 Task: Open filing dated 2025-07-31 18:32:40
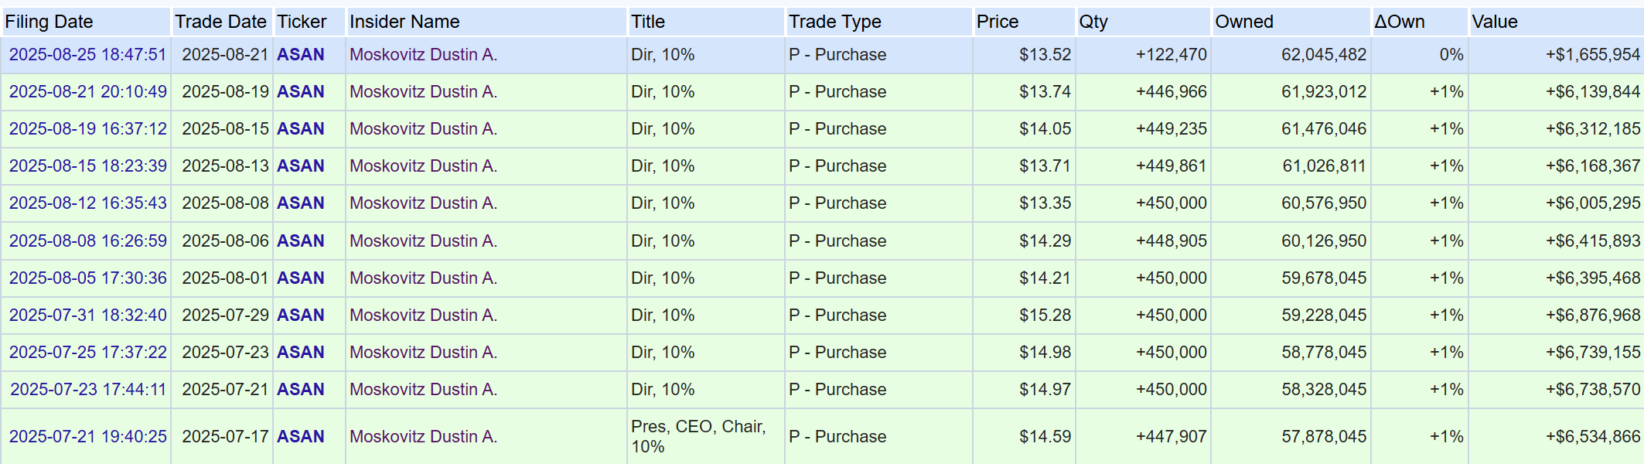87,316
